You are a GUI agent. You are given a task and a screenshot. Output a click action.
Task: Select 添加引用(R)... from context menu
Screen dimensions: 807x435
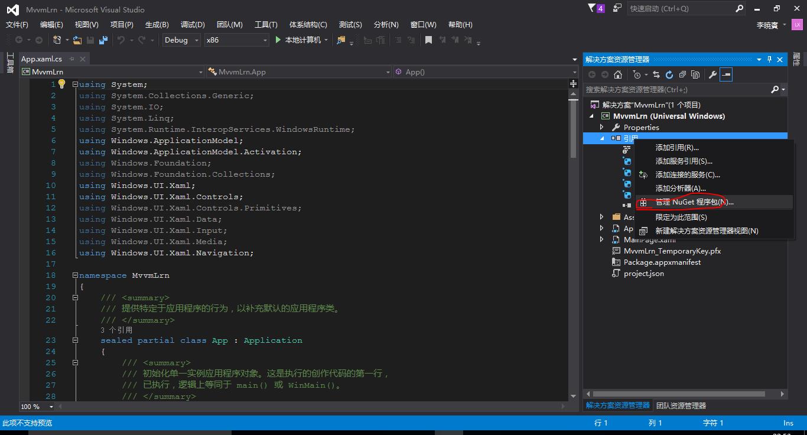(714, 147)
